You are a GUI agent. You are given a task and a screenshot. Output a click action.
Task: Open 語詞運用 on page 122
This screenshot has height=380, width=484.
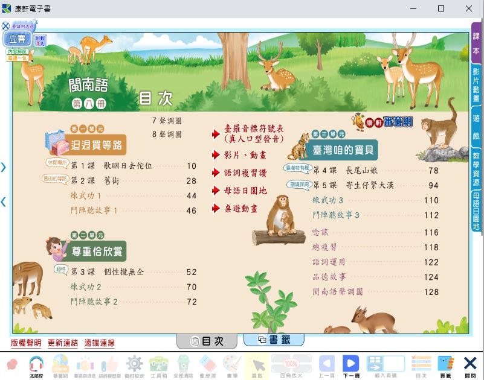tap(376, 262)
